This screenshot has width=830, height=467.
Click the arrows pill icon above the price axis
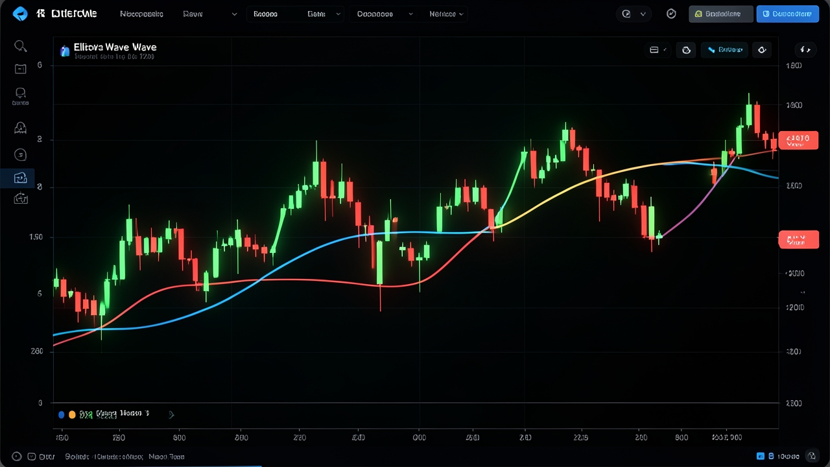[806, 49]
